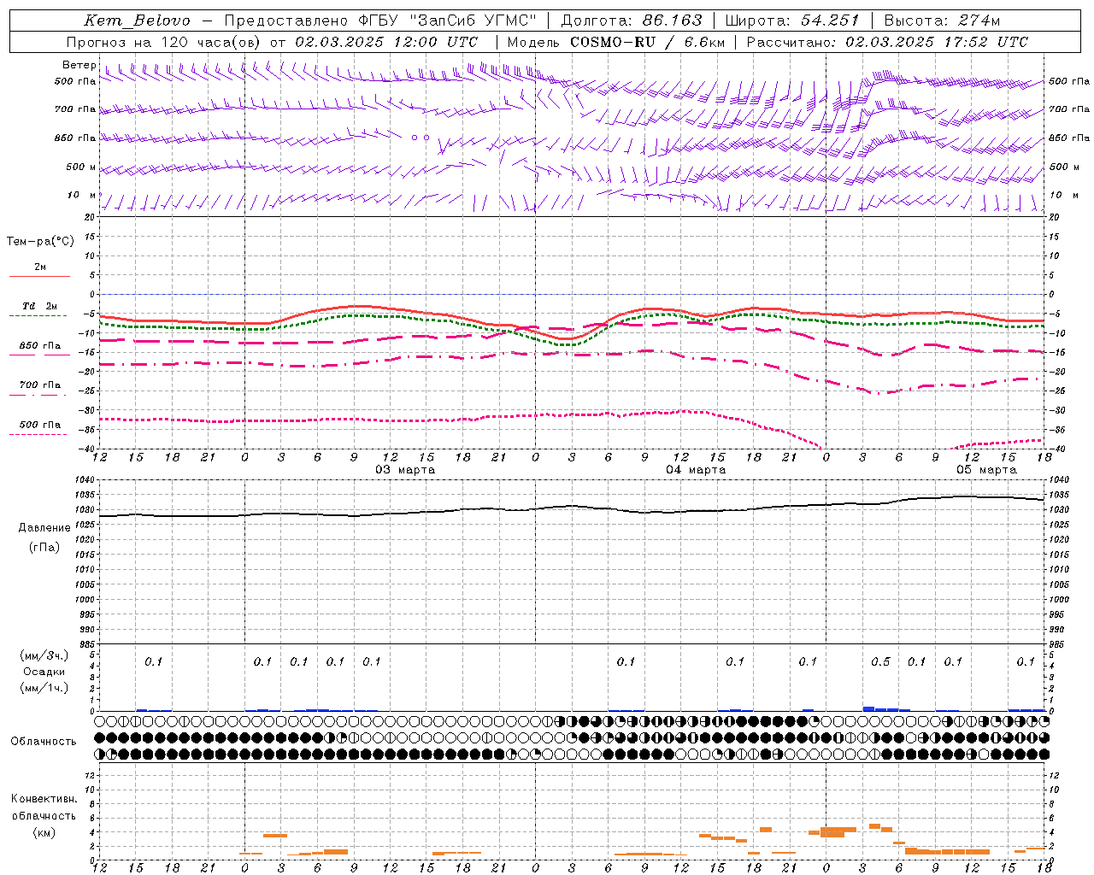Click the pink dotted sample under 500 гПа legend
The image size is (1094, 875).
click(38, 435)
